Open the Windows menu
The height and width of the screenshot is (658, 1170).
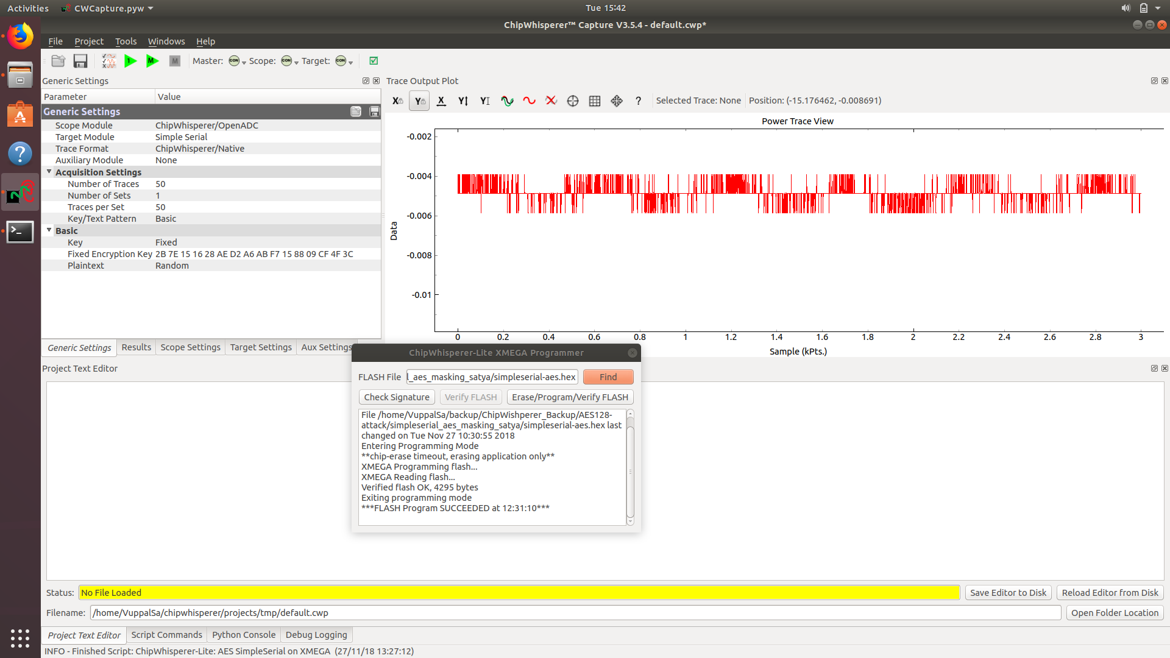(166, 41)
